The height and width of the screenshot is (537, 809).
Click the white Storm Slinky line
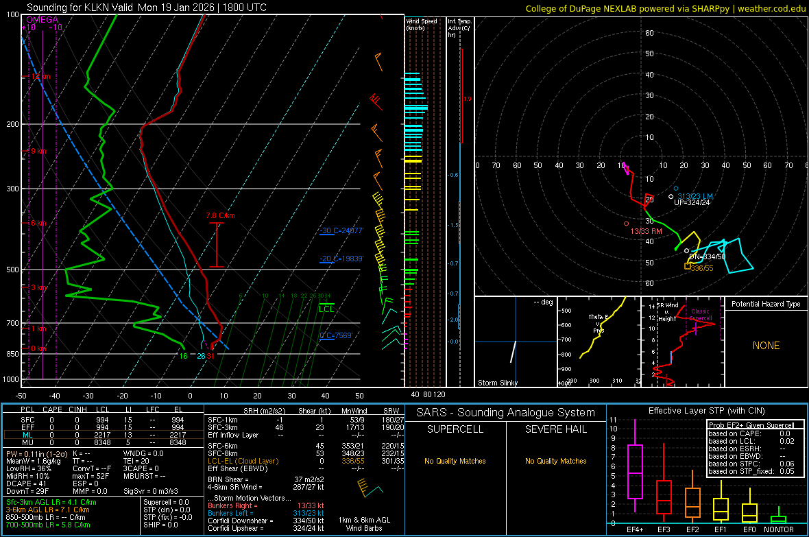click(514, 352)
